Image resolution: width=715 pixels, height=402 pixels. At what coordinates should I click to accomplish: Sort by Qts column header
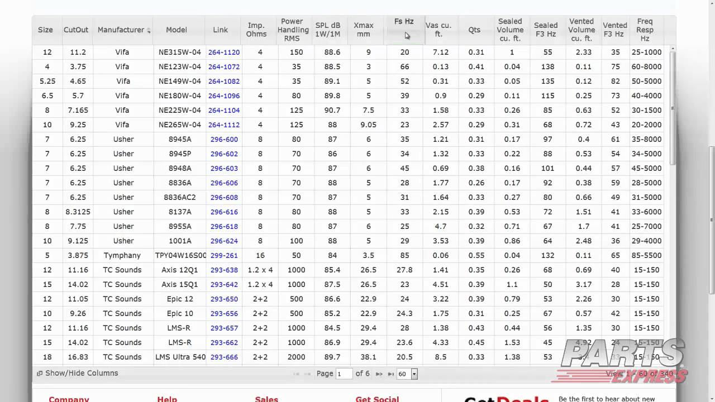[474, 30]
